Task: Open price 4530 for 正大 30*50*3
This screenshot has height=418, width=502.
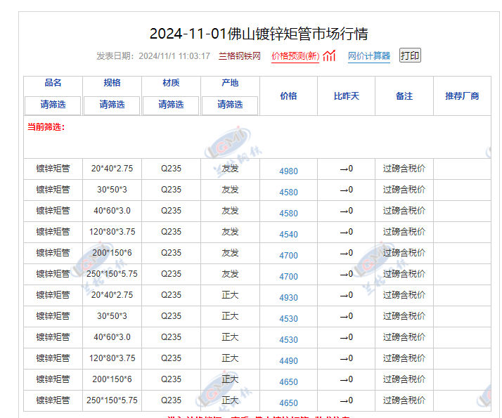Action: coord(288,318)
